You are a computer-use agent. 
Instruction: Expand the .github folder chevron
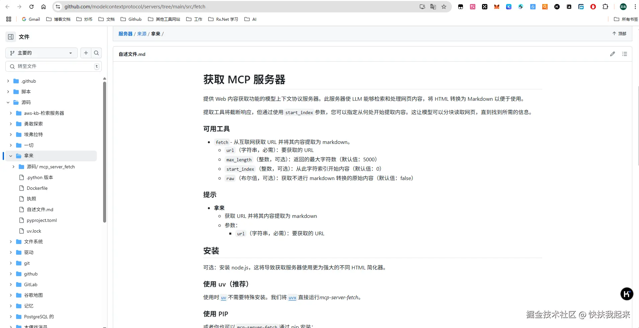8,81
